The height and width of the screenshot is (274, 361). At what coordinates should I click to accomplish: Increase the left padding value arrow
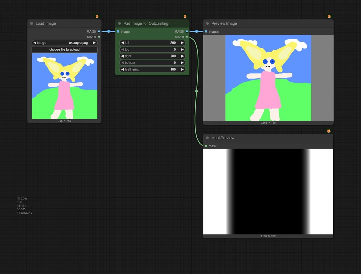coord(182,43)
